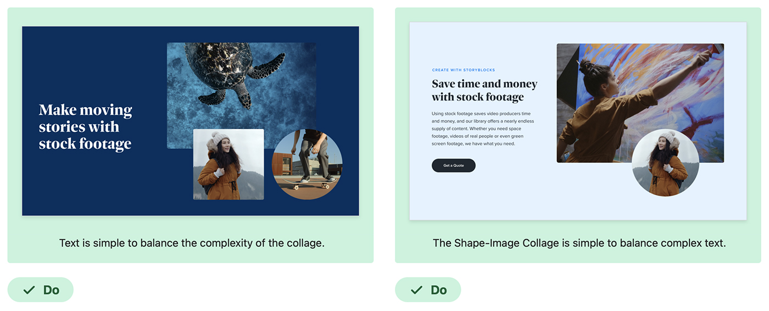The image size is (769, 311).
Task: Click the checkmark icon in the right Do badge
Action: 417,290
